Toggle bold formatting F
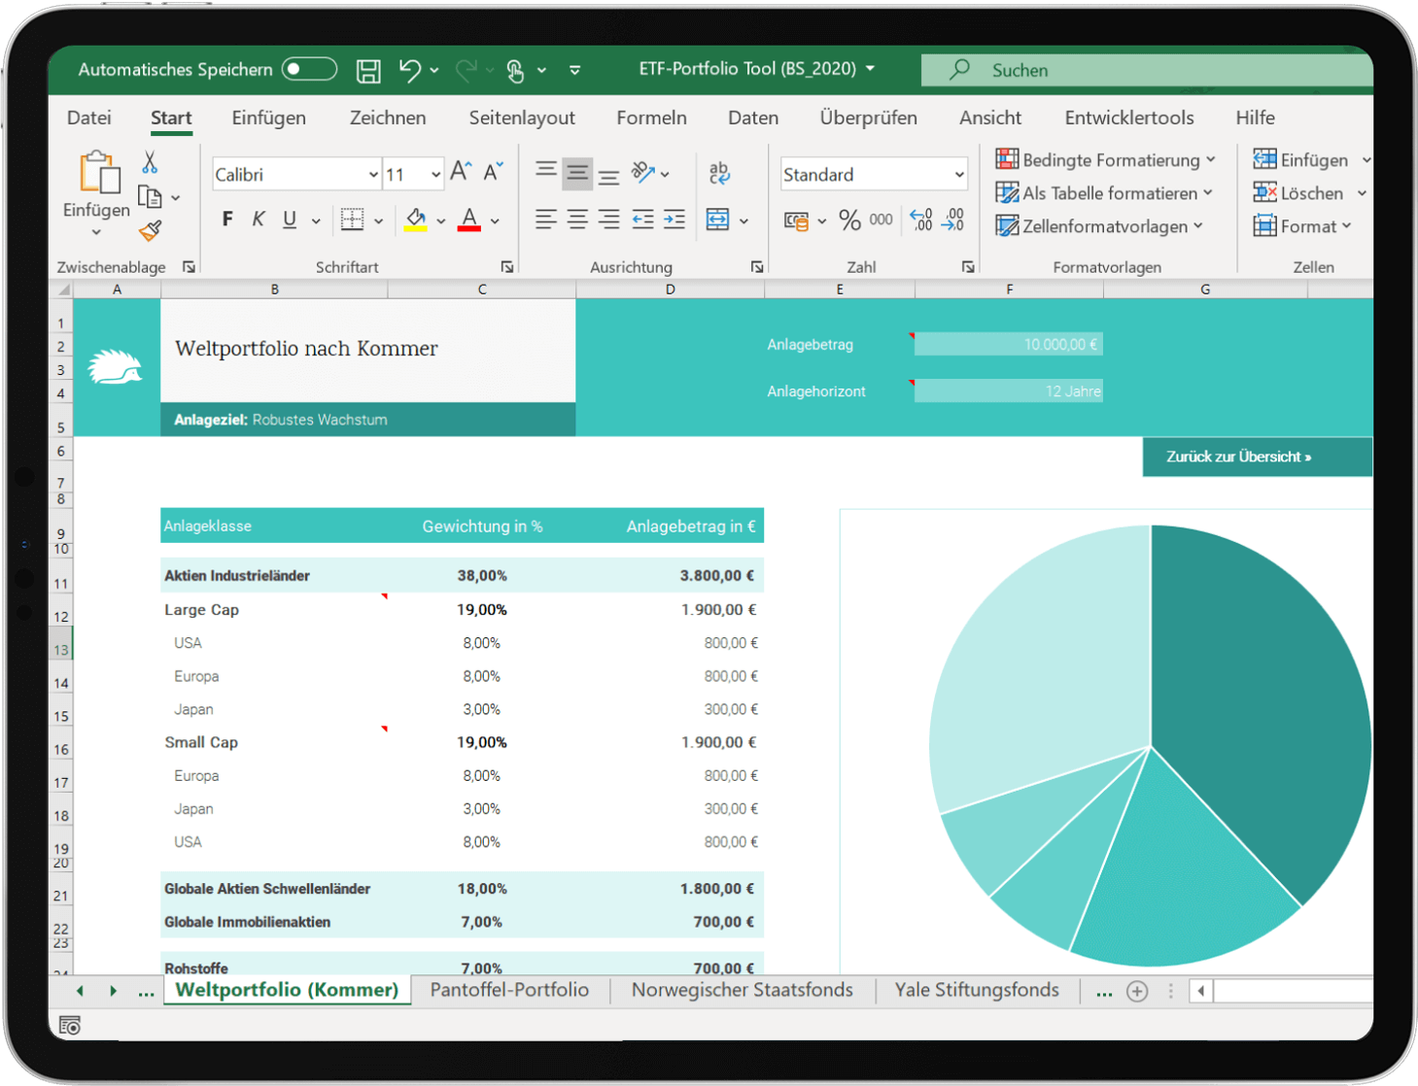 [x=227, y=220]
